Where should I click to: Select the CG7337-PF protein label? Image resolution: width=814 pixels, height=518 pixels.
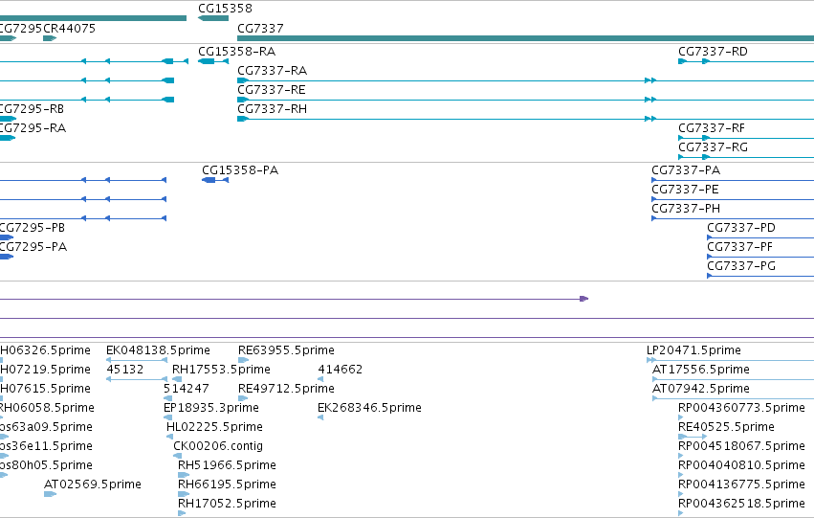(x=739, y=247)
